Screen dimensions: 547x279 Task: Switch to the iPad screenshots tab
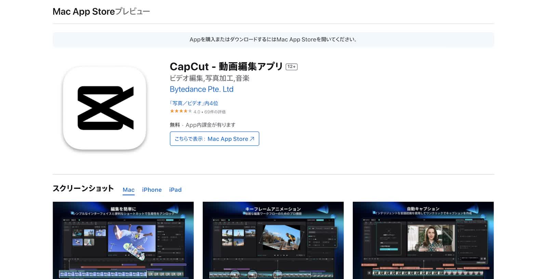pos(175,190)
